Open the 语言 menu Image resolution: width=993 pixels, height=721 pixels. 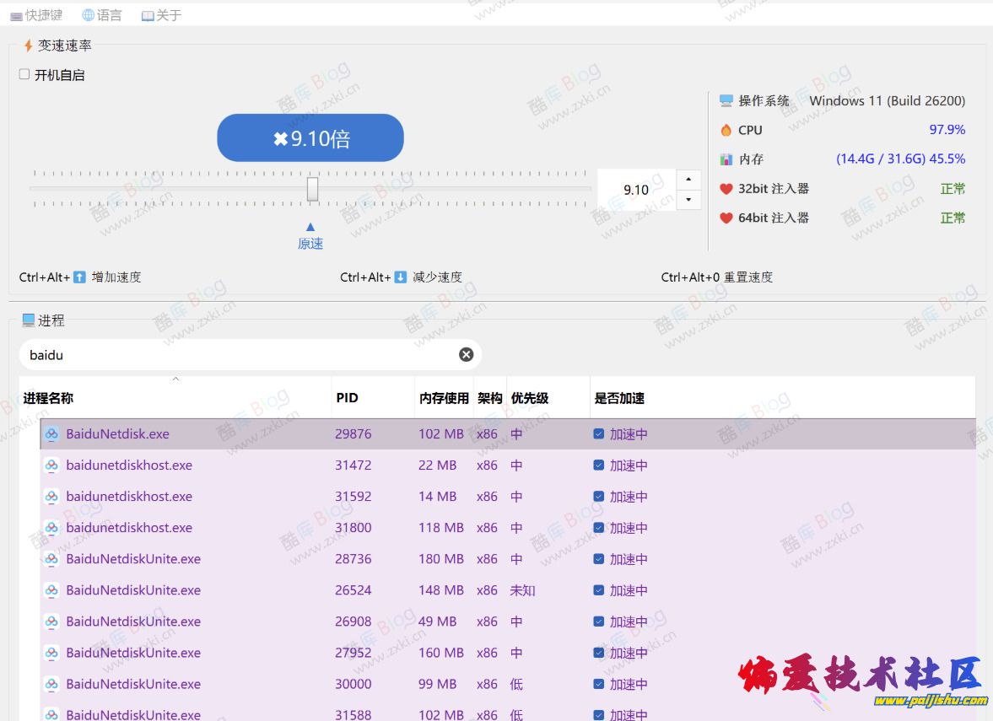click(102, 15)
